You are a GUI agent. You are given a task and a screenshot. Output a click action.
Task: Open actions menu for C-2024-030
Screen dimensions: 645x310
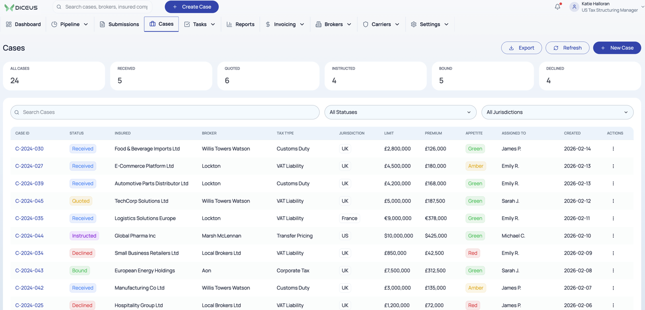[x=613, y=149]
